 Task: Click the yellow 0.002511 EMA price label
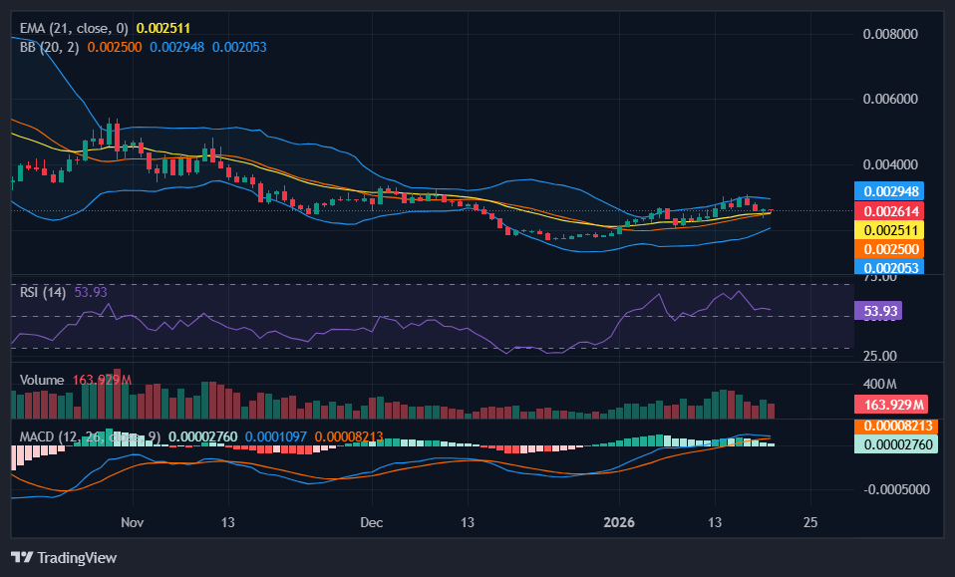point(888,229)
